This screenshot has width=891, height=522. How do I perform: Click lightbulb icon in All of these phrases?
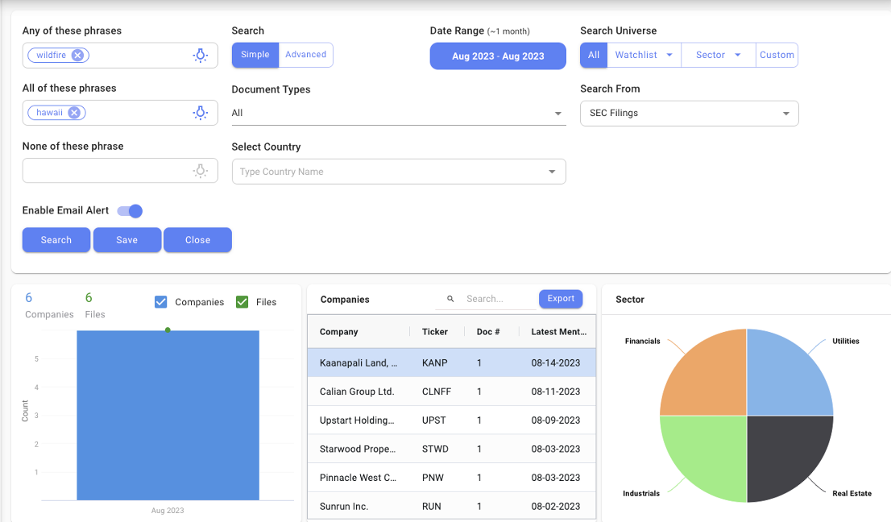click(201, 113)
